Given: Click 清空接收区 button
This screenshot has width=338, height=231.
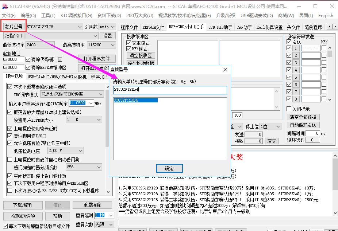Looking at the screenshot, I should coord(141,55).
